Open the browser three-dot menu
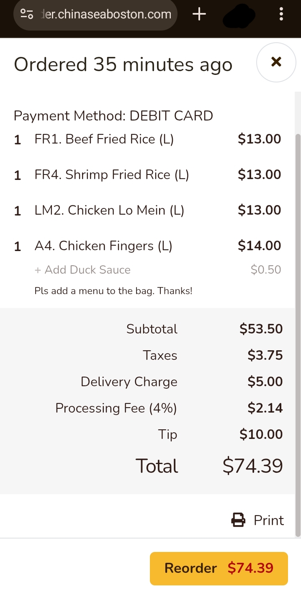301x590 pixels. point(281,15)
